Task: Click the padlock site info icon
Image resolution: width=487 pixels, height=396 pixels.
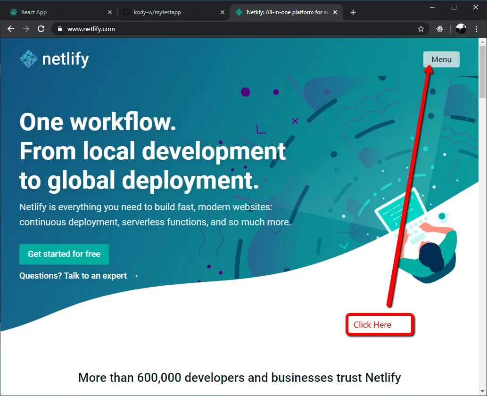Action: tap(60, 29)
